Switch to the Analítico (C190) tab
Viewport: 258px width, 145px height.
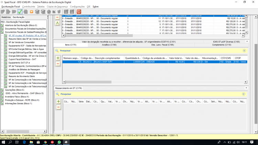click(x=109, y=45)
